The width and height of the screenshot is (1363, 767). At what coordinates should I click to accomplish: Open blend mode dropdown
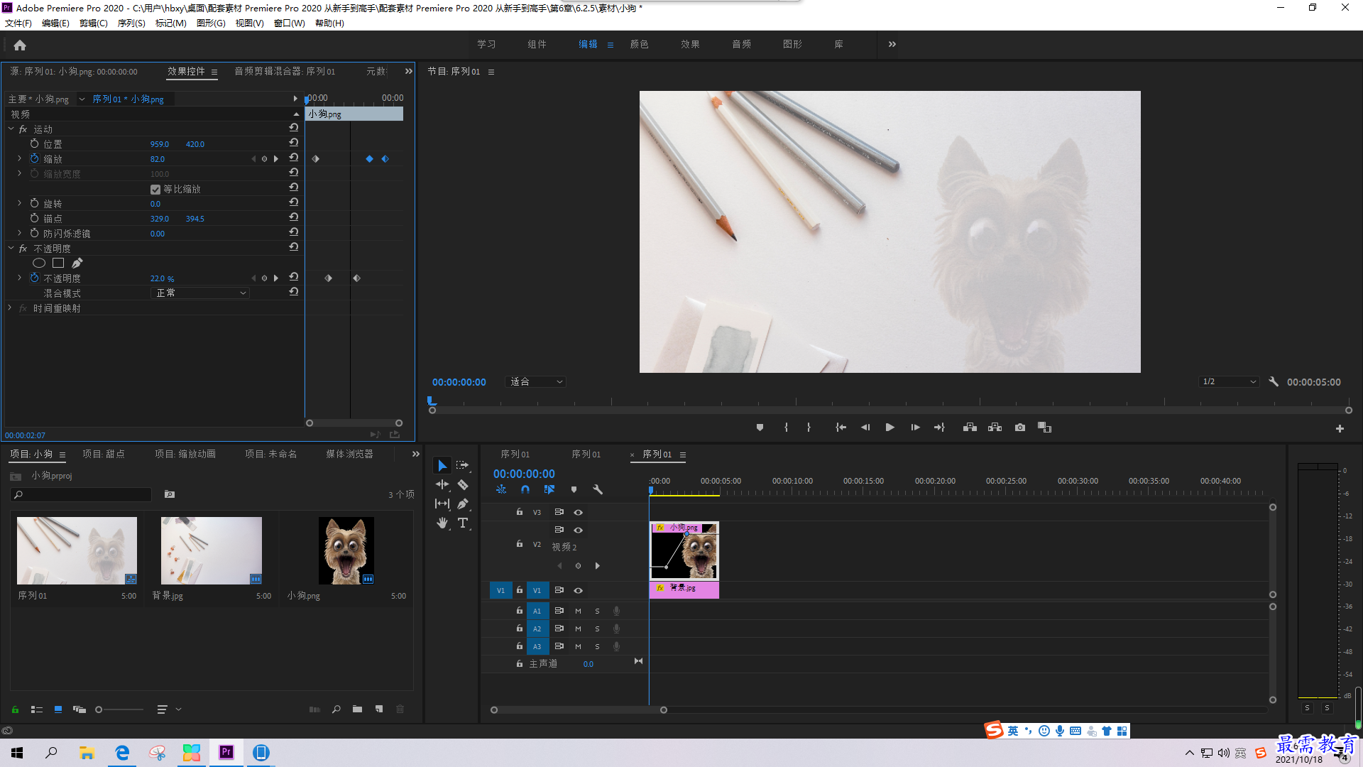pyautogui.click(x=201, y=293)
